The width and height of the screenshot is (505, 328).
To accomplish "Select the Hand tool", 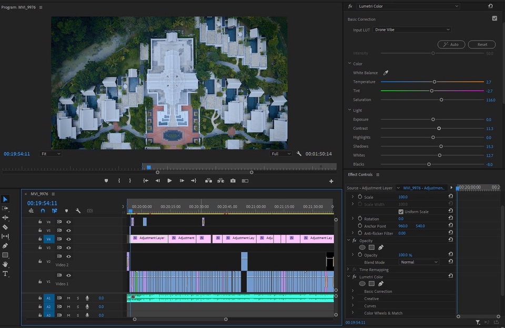I will click(5, 264).
